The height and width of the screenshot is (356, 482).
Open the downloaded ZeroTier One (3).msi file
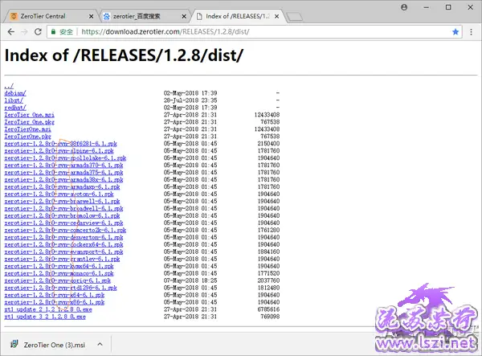tap(55, 345)
